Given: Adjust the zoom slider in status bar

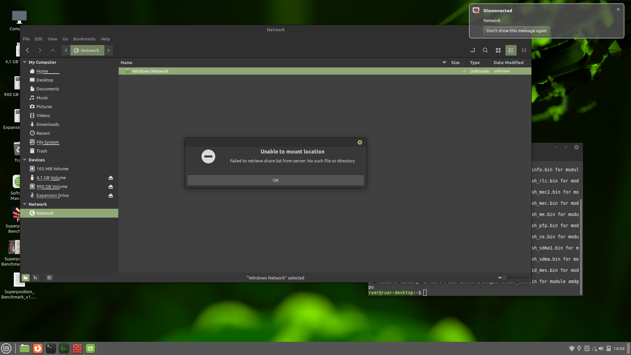Looking at the screenshot, I should [x=504, y=278].
